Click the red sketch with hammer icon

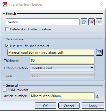[91, 22]
